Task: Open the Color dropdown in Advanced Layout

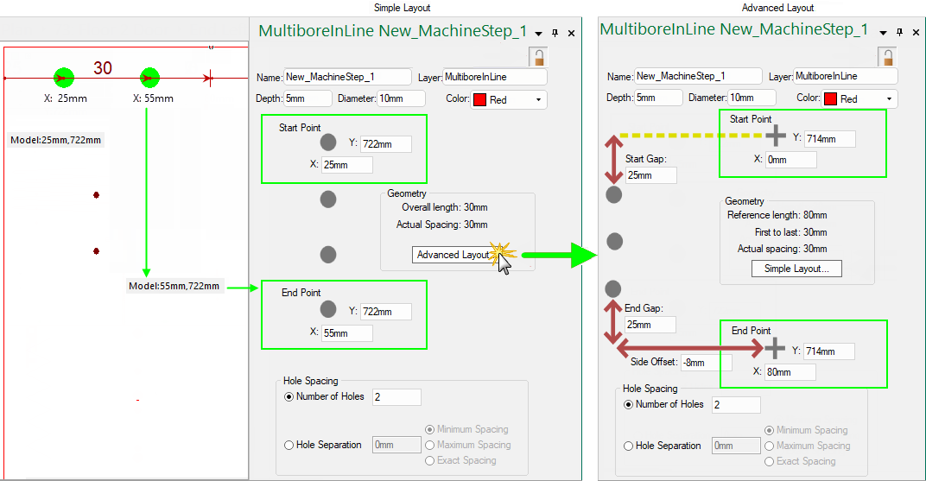Action: [889, 99]
